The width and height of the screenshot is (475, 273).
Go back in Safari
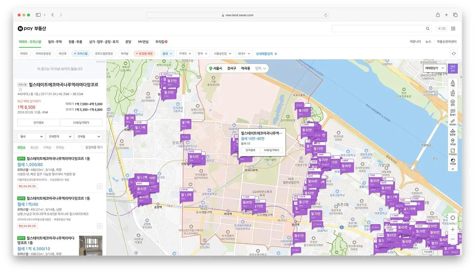click(53, 15)
